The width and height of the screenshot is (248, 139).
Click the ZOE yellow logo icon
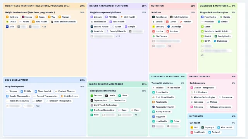(192, 127)
